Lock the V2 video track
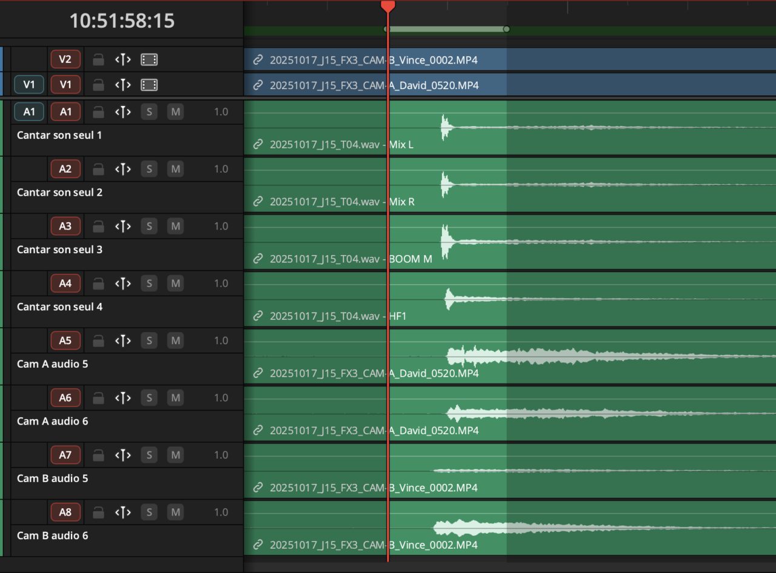 point(98,59)
